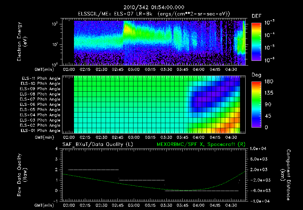This screenshot has width=303, height=210.
Task: Select the ELS-08 Pitch Angle row label
Action: [40, 94]
